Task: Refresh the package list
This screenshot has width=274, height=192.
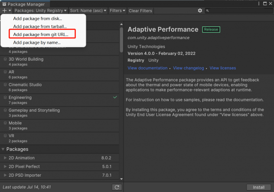Action: tap(117, 187)
